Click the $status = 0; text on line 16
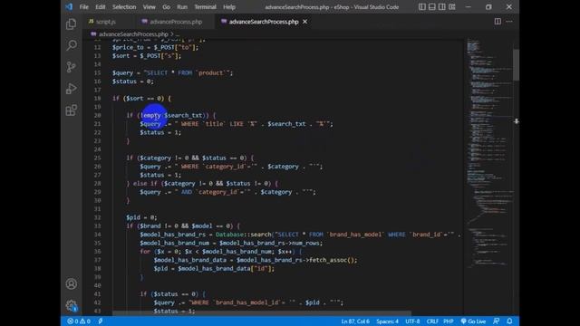Viewport: 580px width, 326px height. pos(133,81)
